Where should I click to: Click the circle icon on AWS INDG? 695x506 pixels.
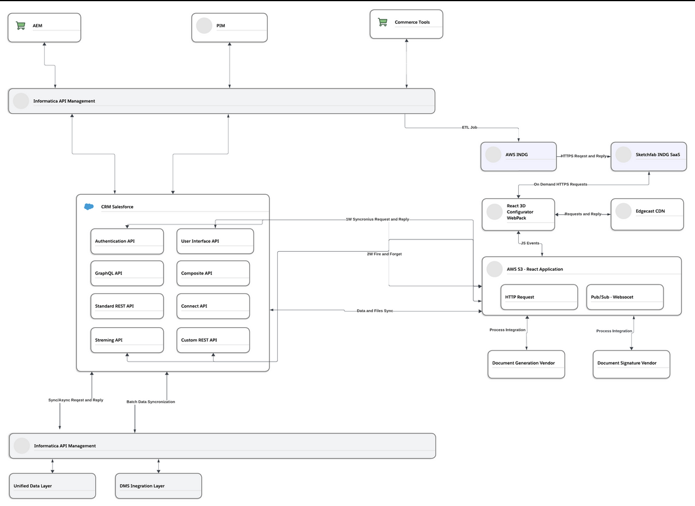(x=493, y=154)
